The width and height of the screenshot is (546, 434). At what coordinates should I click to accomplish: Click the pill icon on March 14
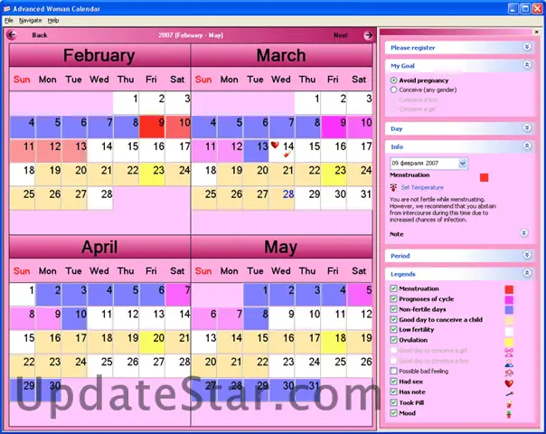coord(287,155)
